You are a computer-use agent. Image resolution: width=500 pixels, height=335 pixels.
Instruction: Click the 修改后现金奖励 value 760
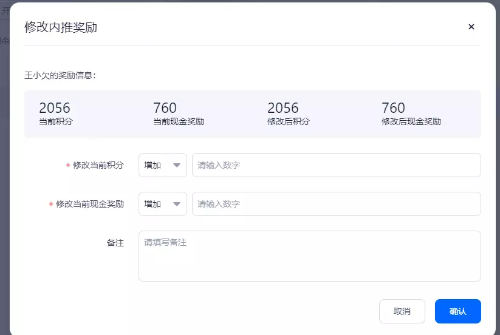point(393,108)
